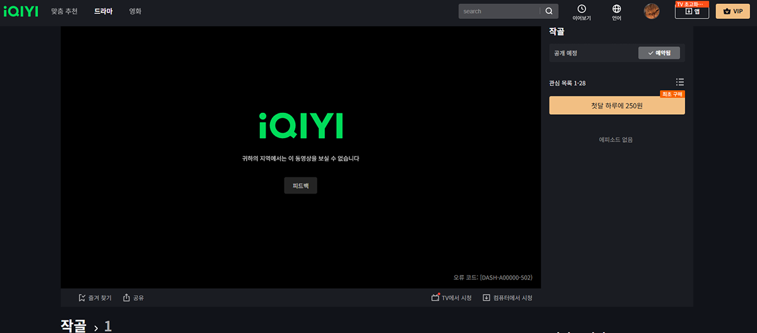Add to favorites with 즐겨 찾기
This screenshot has width=757, height=333.
pyautogui.click(x=95, y=298)
